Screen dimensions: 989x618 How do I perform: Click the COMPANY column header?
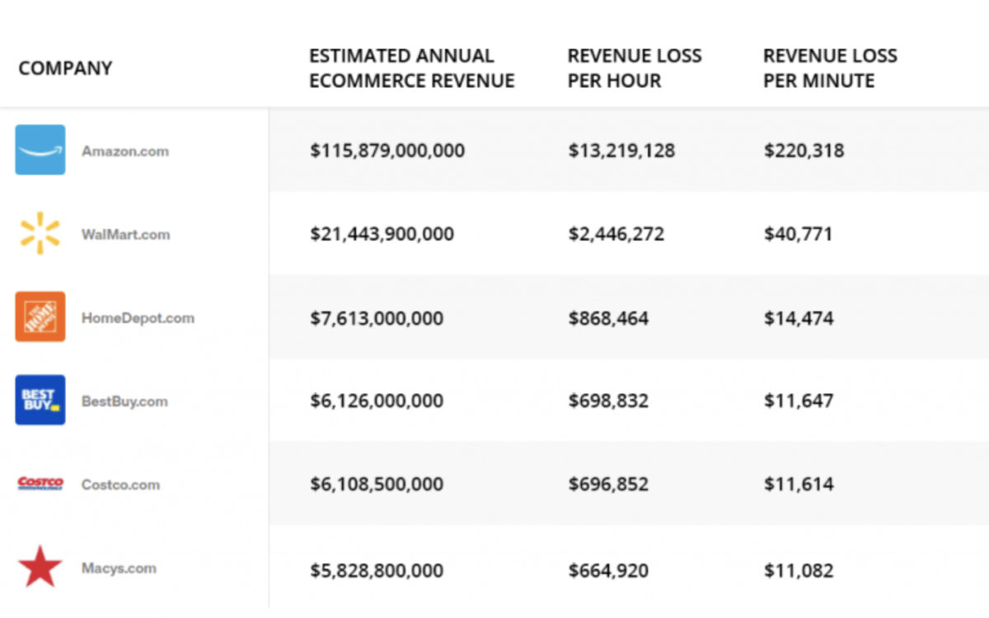click(x=65, y=68)
